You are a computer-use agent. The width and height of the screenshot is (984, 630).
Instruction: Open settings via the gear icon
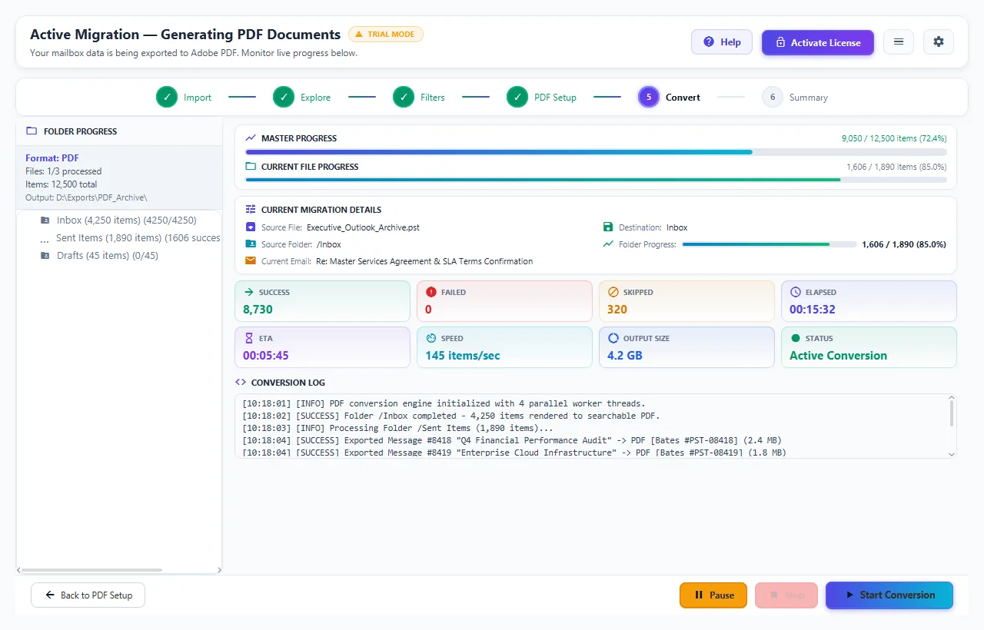pyautogui.click(x=939, y=42)
